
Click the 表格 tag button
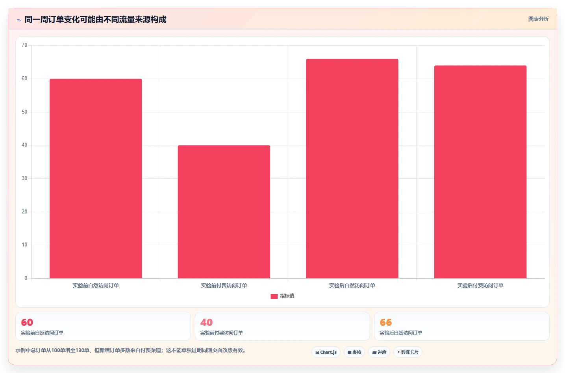(x=354, y=352)
